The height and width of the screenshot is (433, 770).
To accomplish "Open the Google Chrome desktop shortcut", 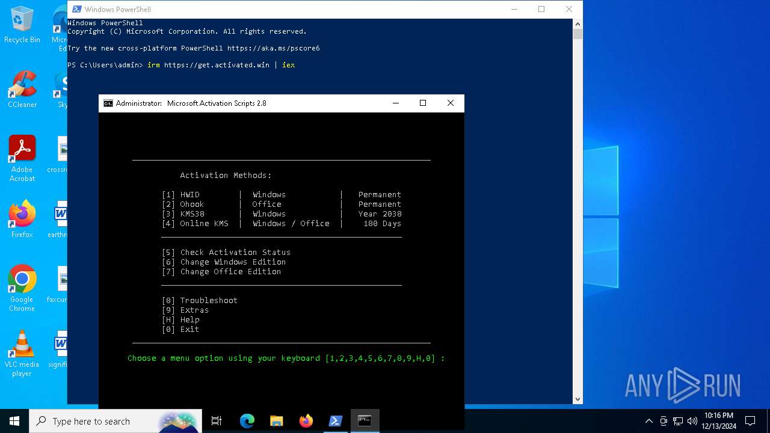I will pos(22,289).
